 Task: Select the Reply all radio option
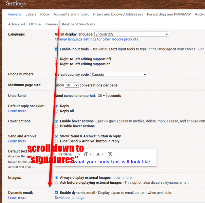(56, 111)
